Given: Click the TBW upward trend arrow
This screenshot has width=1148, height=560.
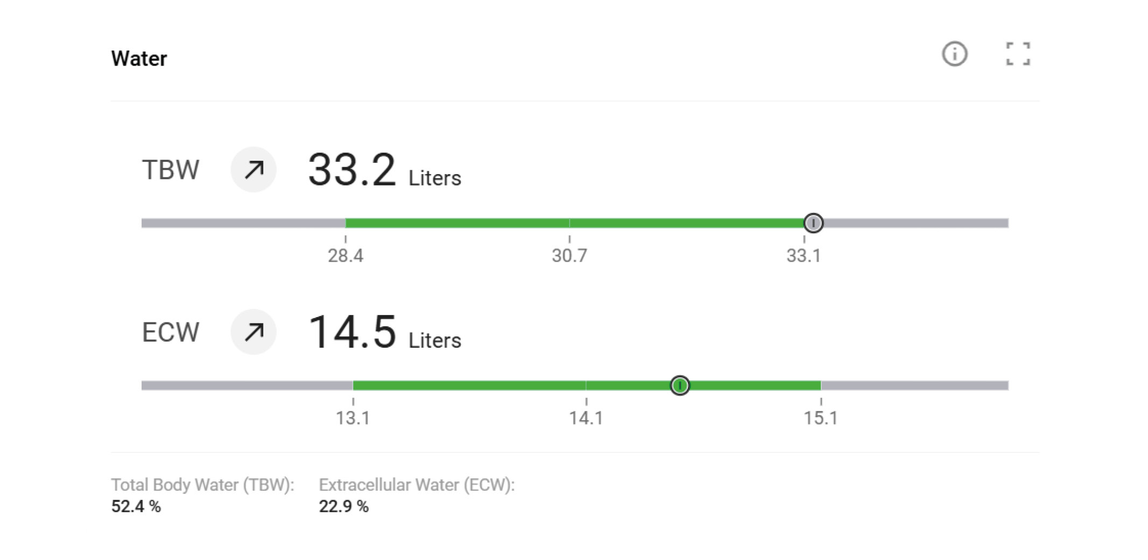Looking at the screenshot, I should point(253,170).
